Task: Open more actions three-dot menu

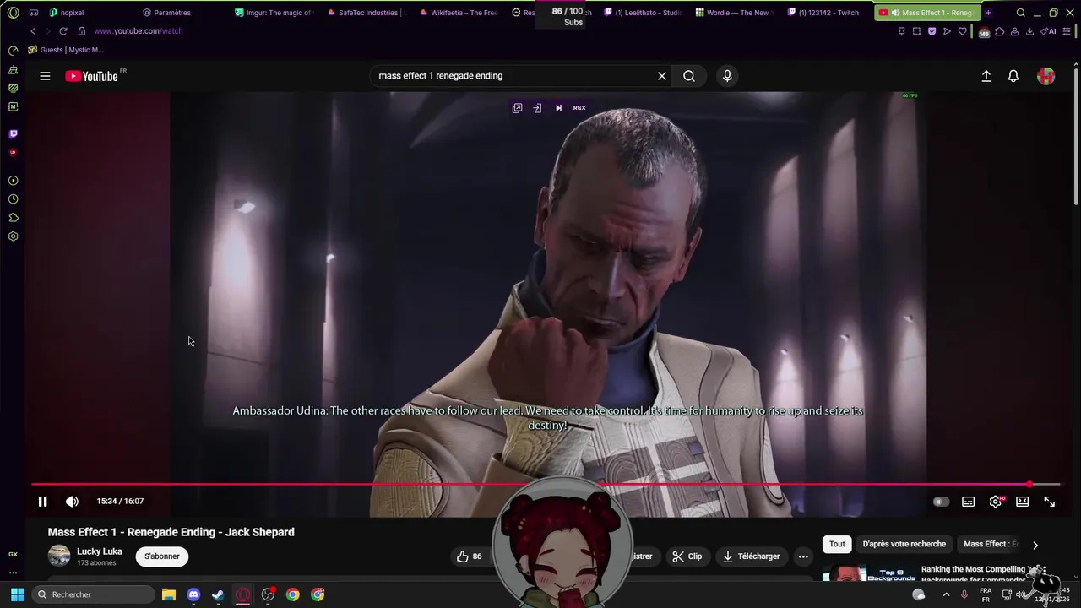Action: click(803, 556)
